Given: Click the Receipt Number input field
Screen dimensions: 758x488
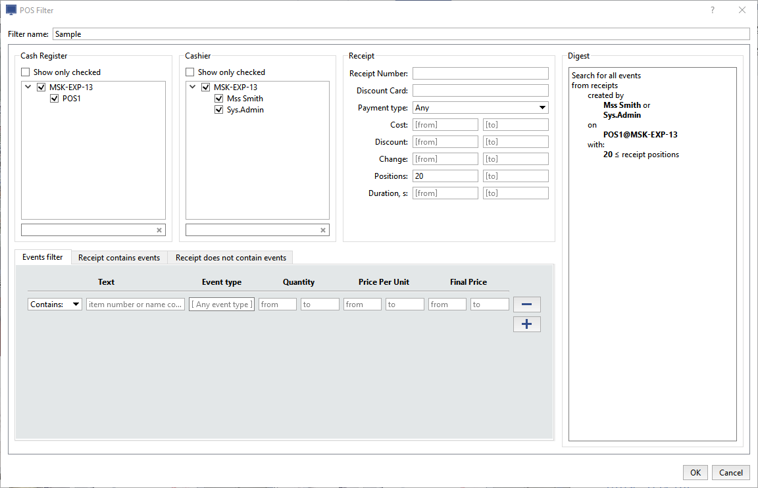Looking at the screenshot, I should 480,74.
